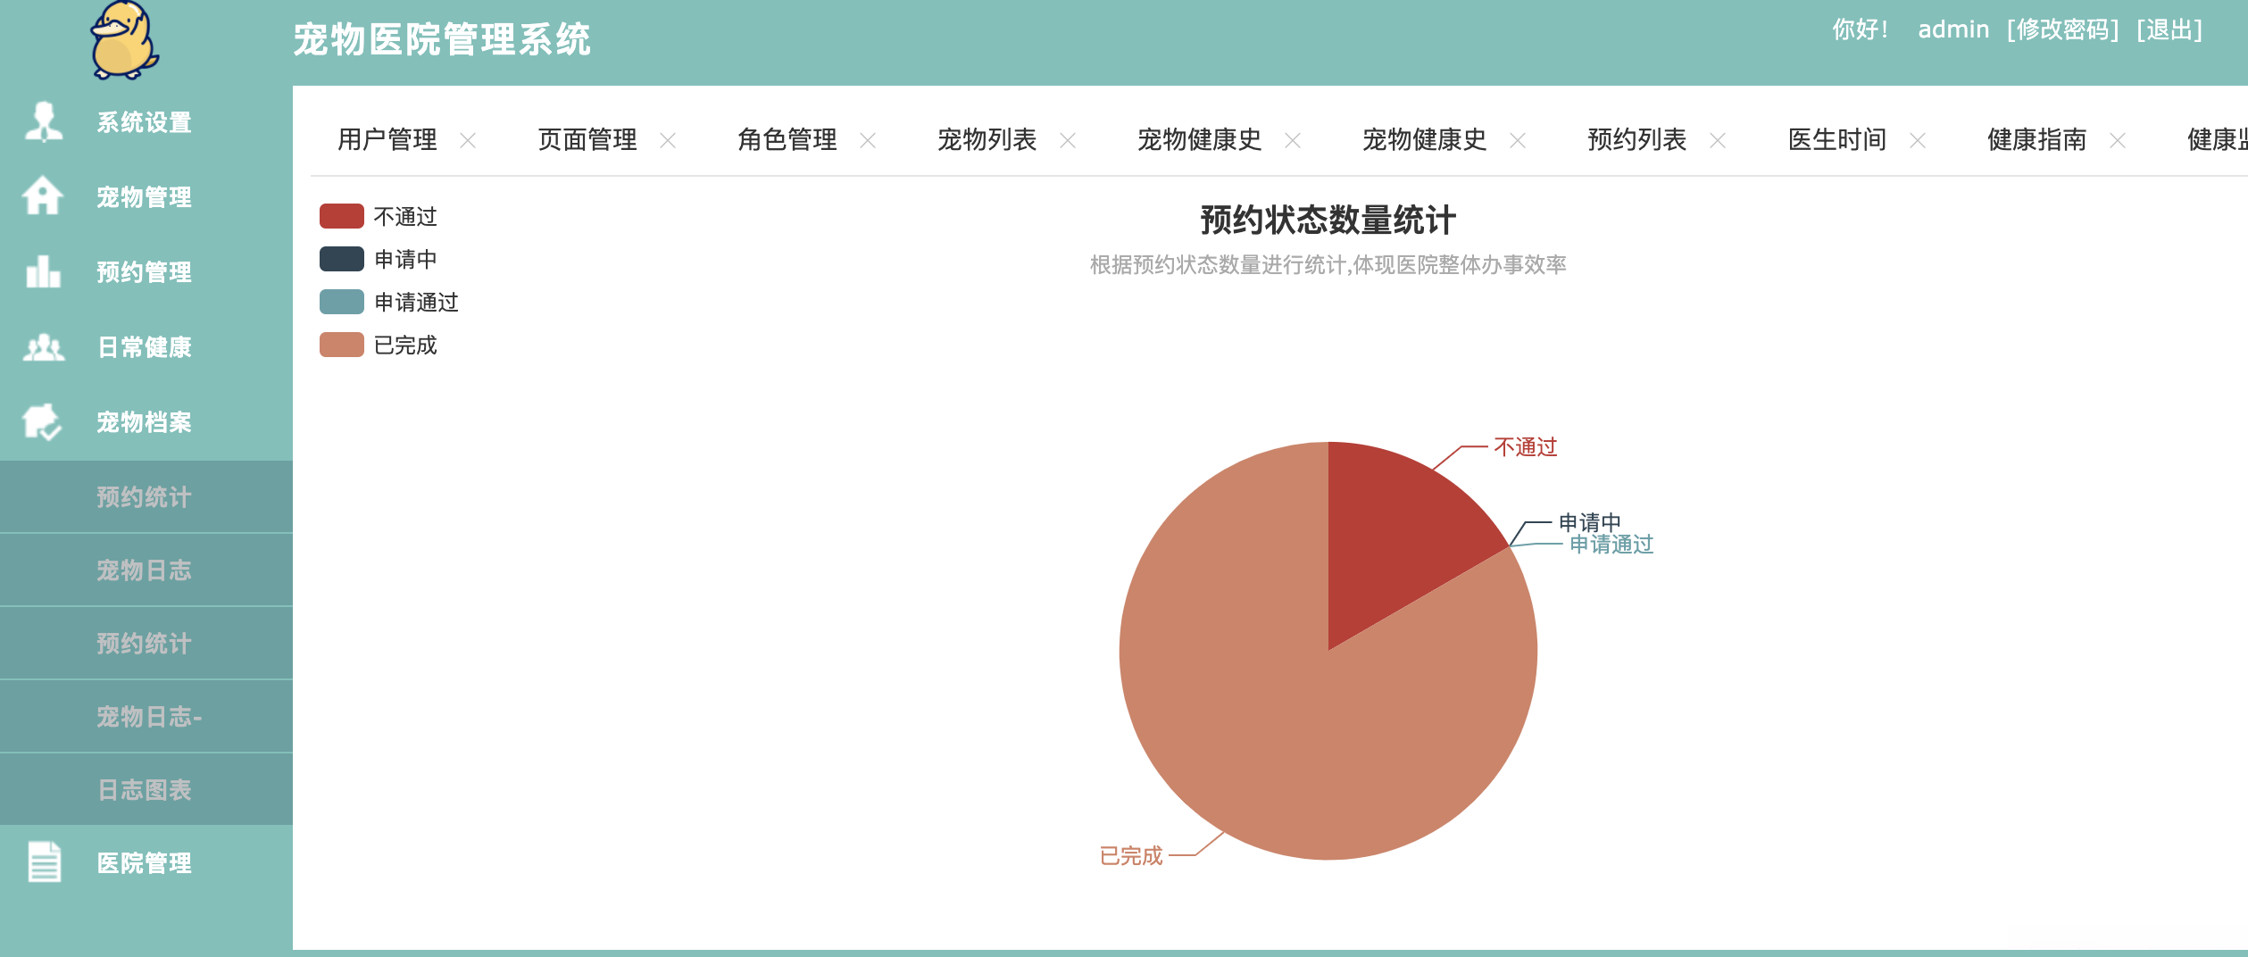Click the 退出 logout link
The width and height of the screenshot is (2248, 957).
2169,29
